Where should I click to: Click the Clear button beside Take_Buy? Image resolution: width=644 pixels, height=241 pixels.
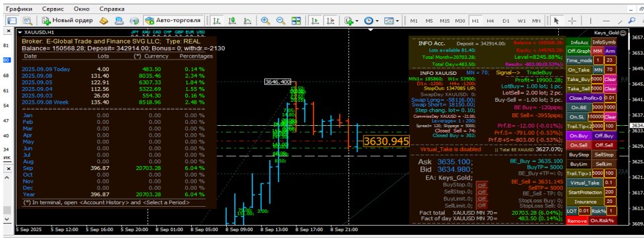click(x=610, y=79)
